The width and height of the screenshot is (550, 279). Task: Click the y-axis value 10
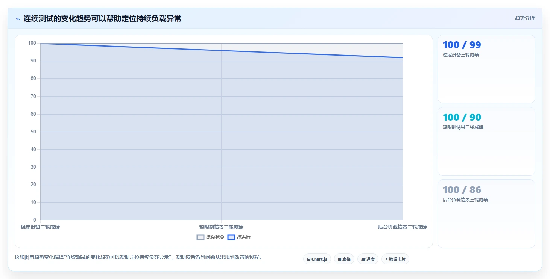tap(33, 202)
